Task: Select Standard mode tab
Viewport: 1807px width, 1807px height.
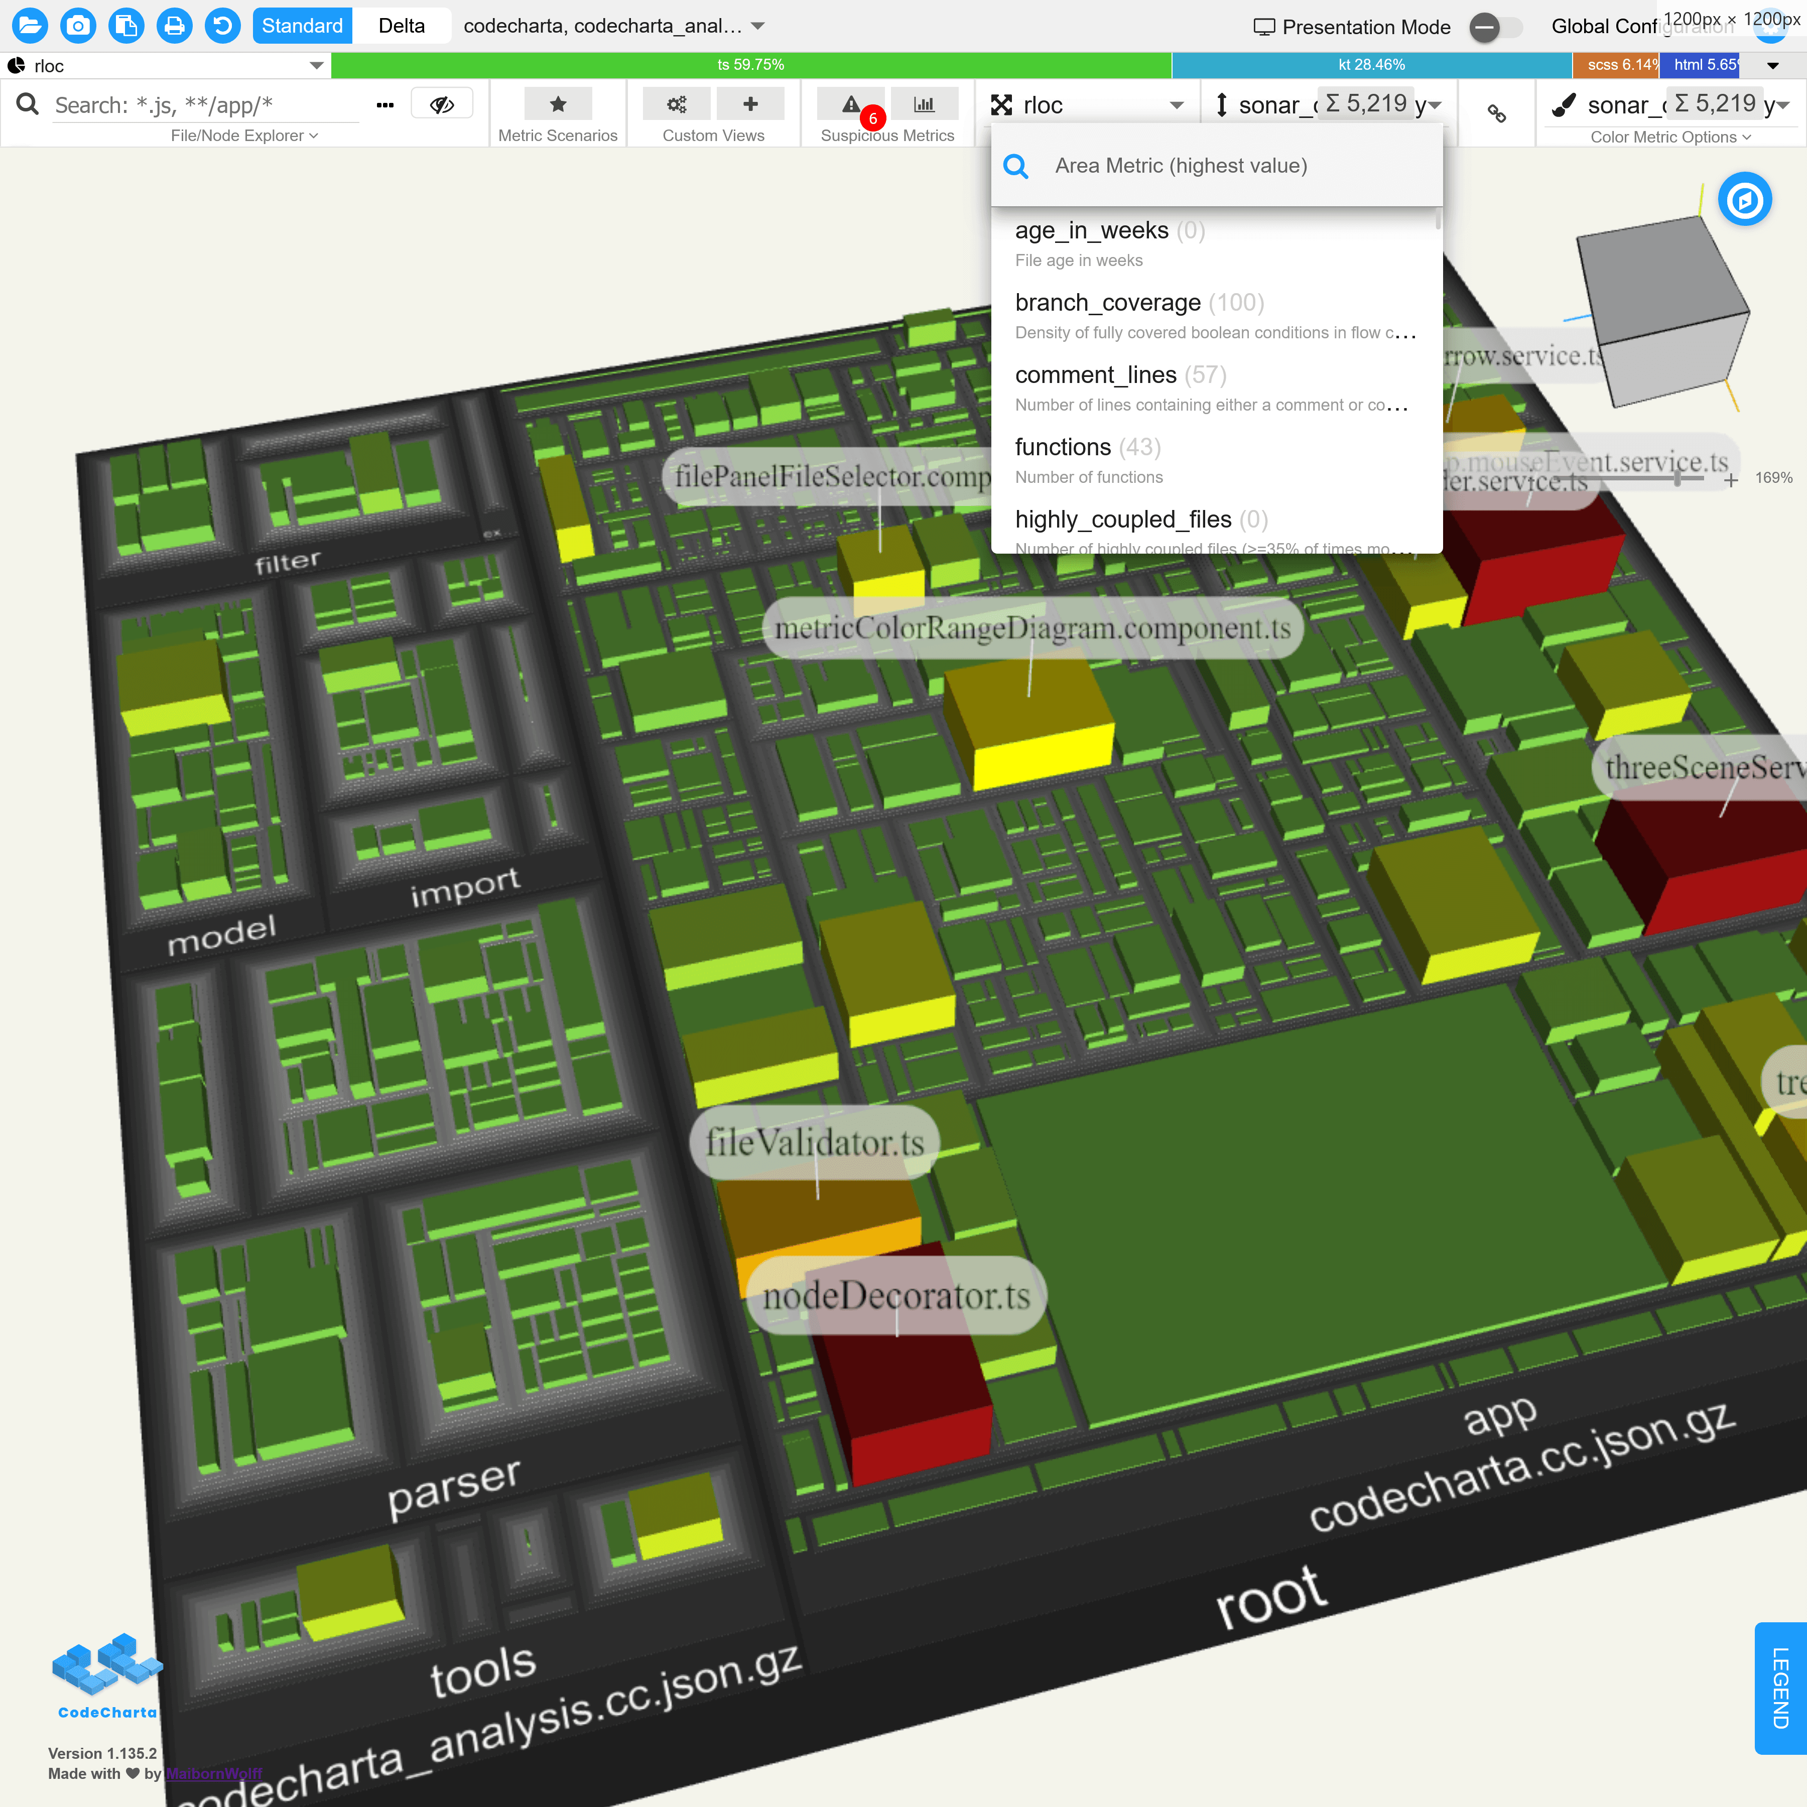Action: click(x=302, y=26)
